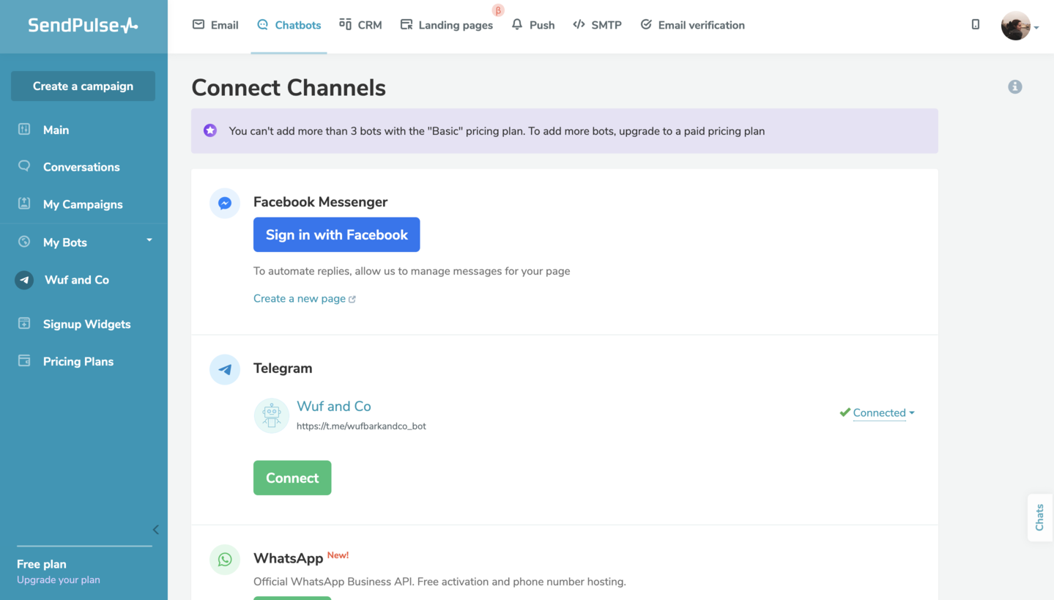This screenshot has height=600, width=1054.
Task: Click the beta badge above Landing pages
Action: (498, 10)
